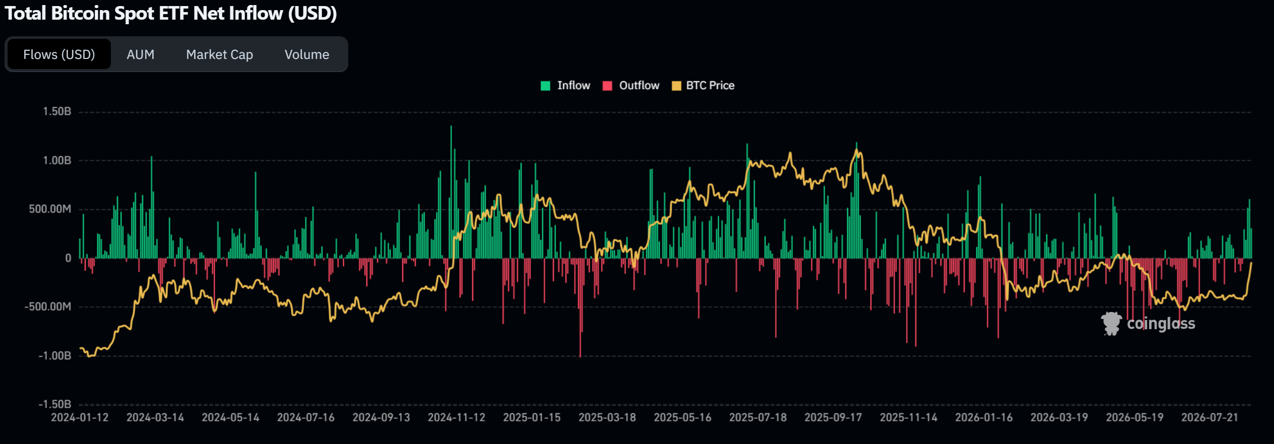Click the 2024-03-14 date label
This screenshot has height=444, width=1274.
point(155,418)
